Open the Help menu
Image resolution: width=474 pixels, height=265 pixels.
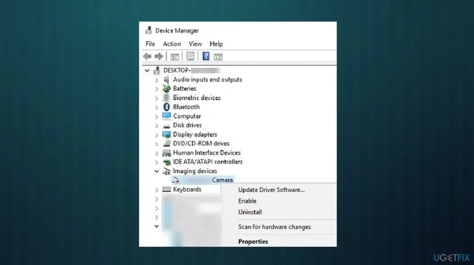coord(216,44)
